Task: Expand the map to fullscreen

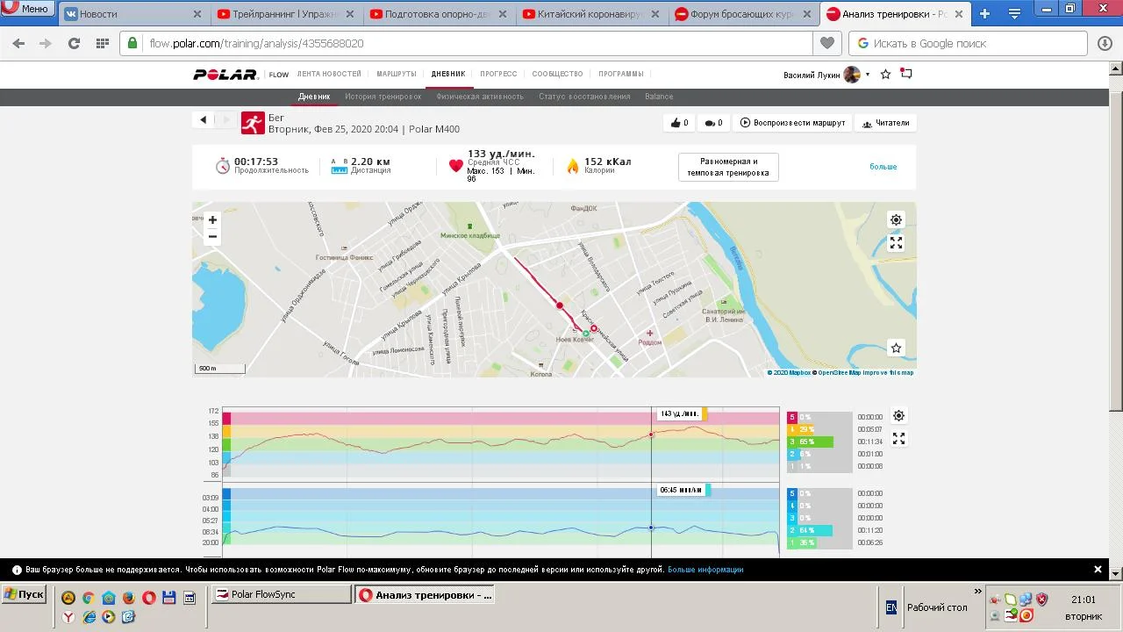Action: pyautogui.click(x=896, y=243)
